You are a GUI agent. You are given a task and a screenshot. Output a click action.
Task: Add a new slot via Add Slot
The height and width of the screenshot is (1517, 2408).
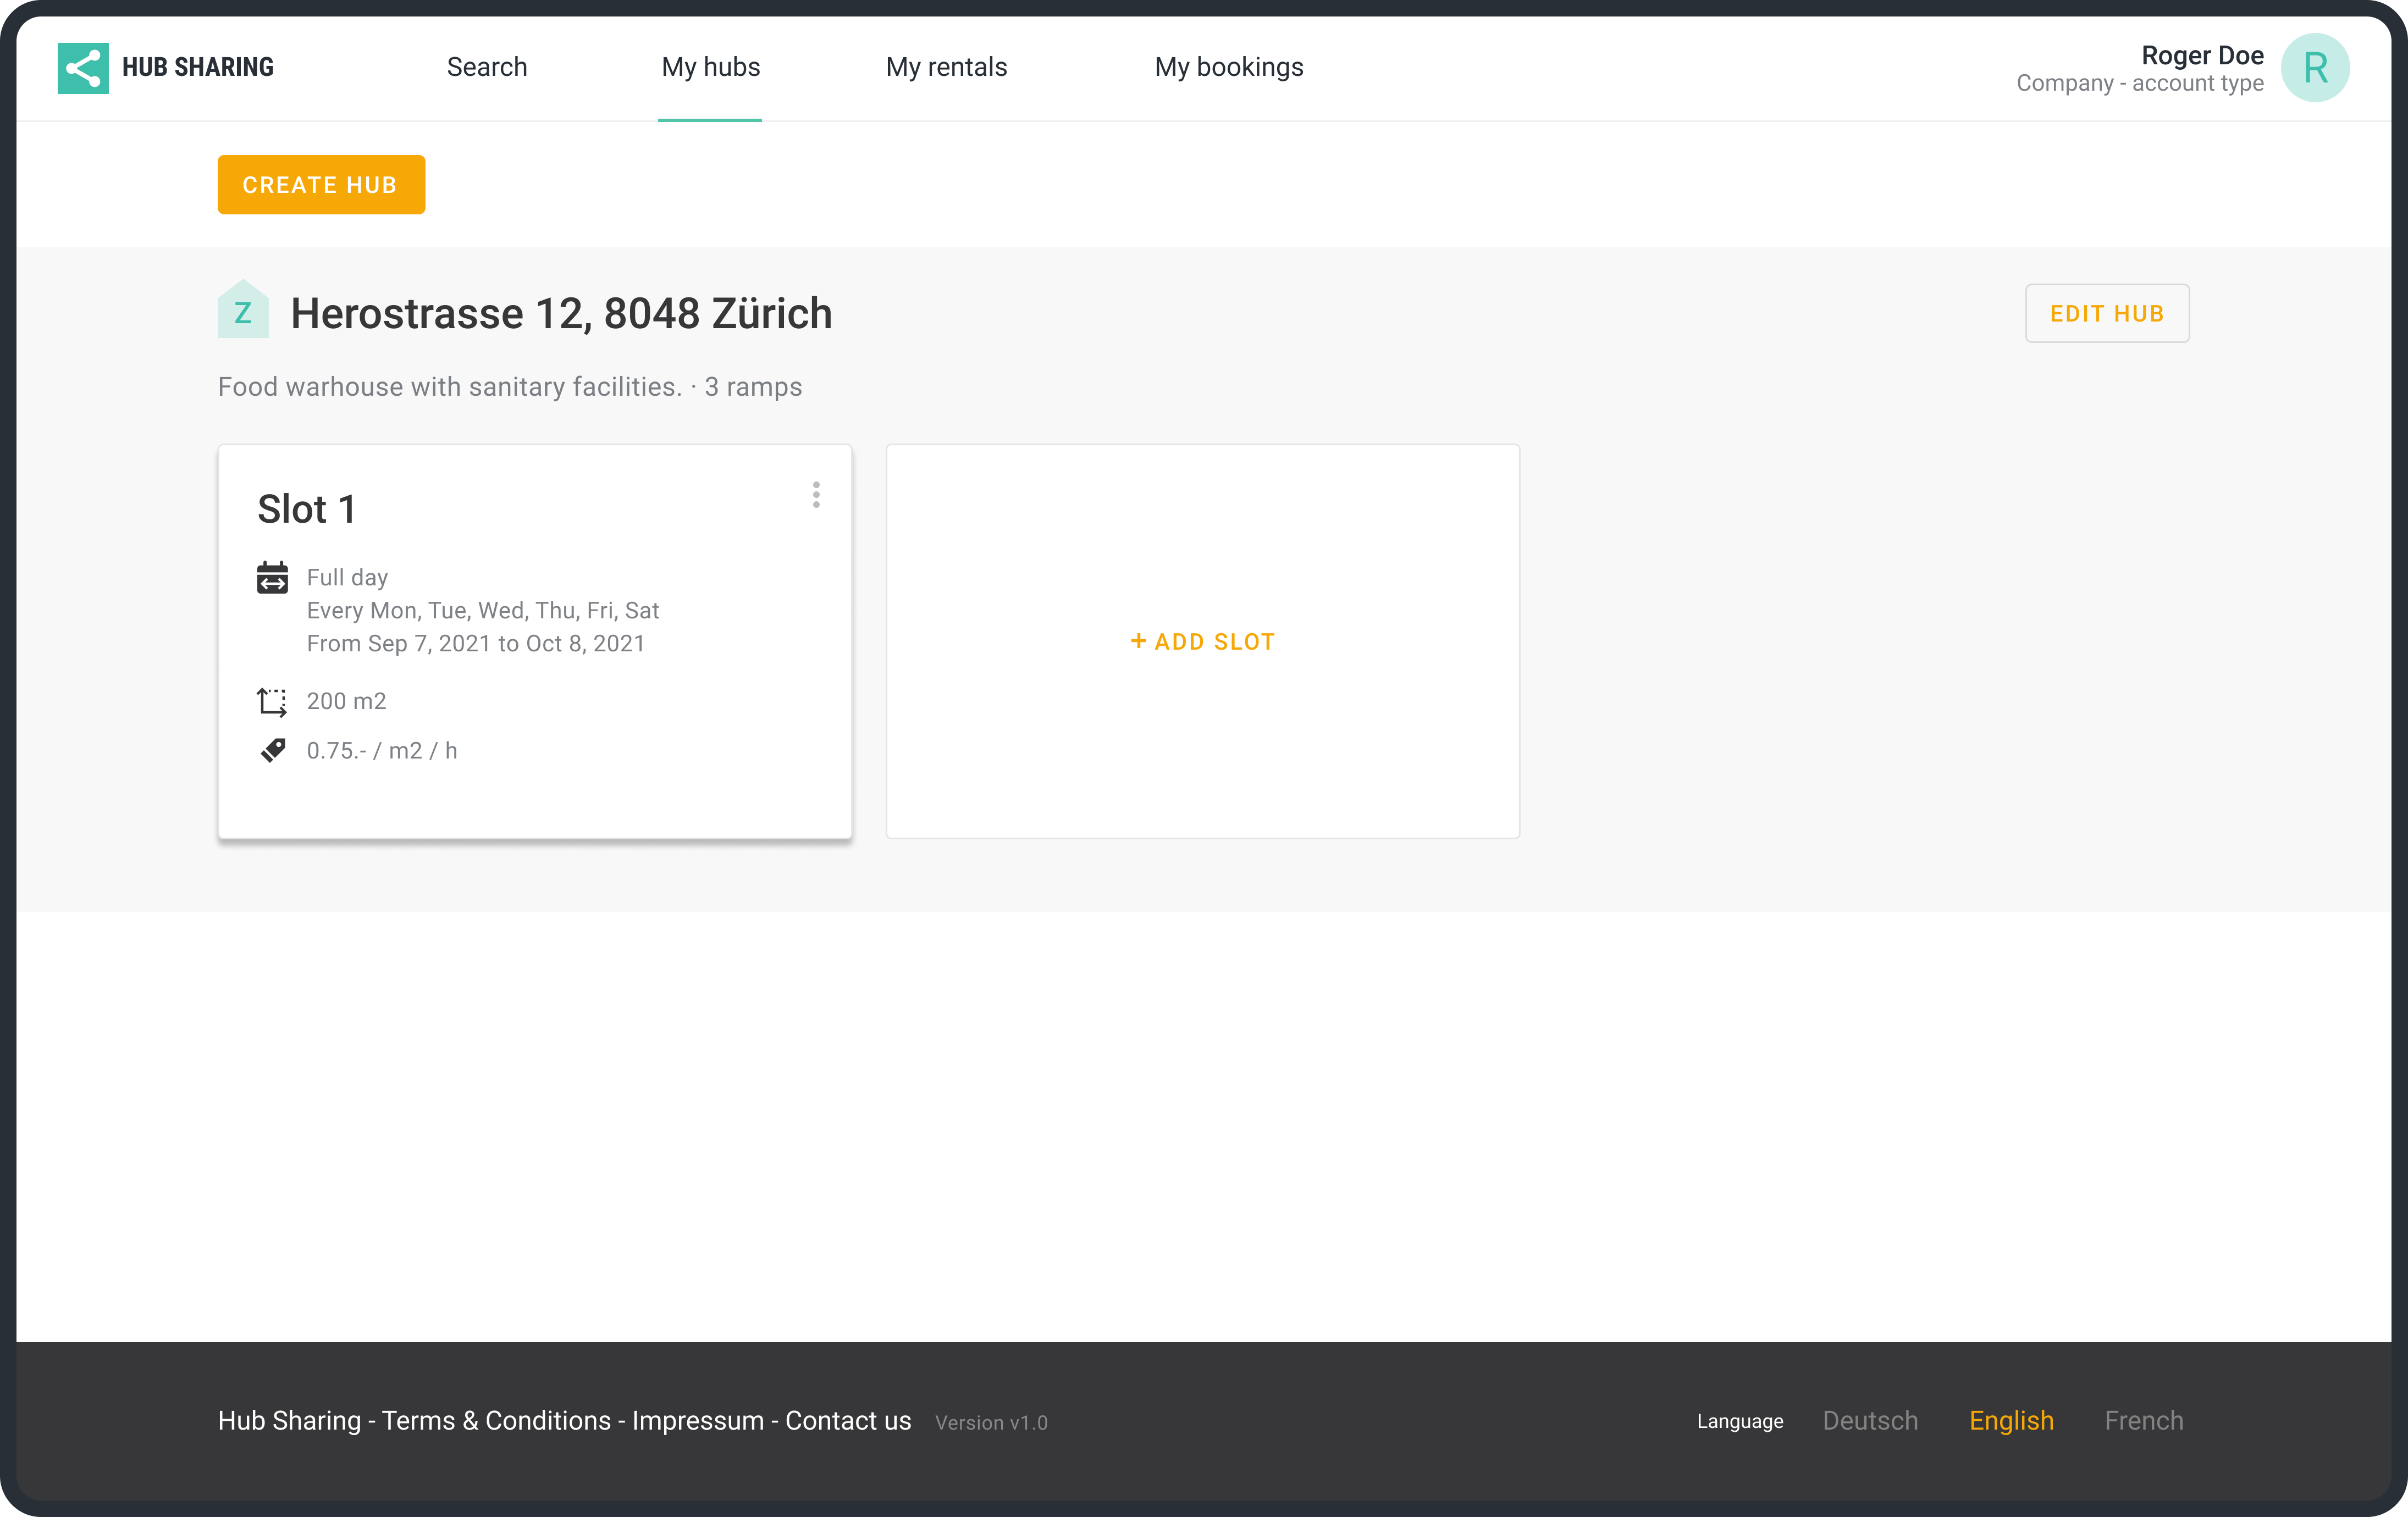1202,642
